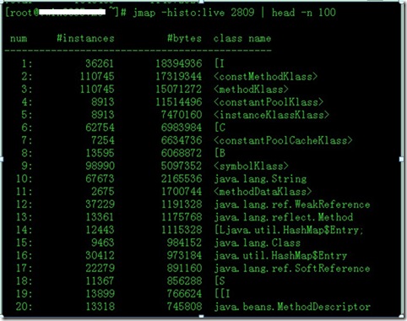Click the <methodDataKlass> entry
The image size is (407, 321).
(x=263, y=192)
